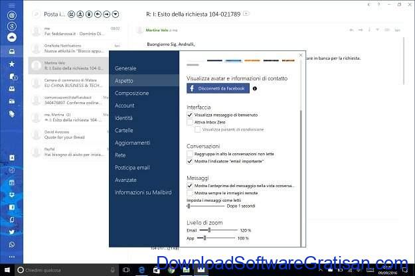Click the info icon beside Facebook button
Image resolution: width=415 pixels, height=276 pixels.
point(254,88)
